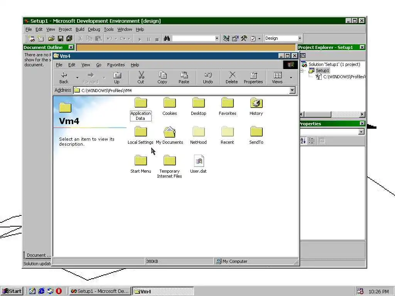395x296 pixels.
Task: Select the My Documents folder
Action: [170, 135]
